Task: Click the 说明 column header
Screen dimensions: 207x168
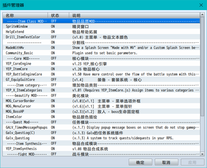Action: [134, 15]
